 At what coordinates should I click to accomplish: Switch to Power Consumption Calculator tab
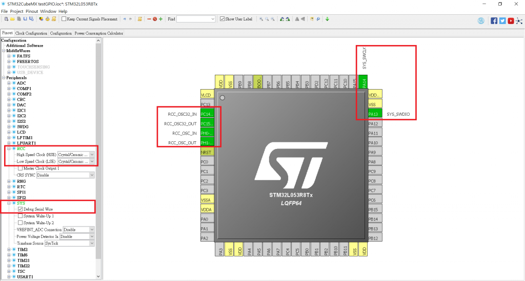(x=99, y=33)
